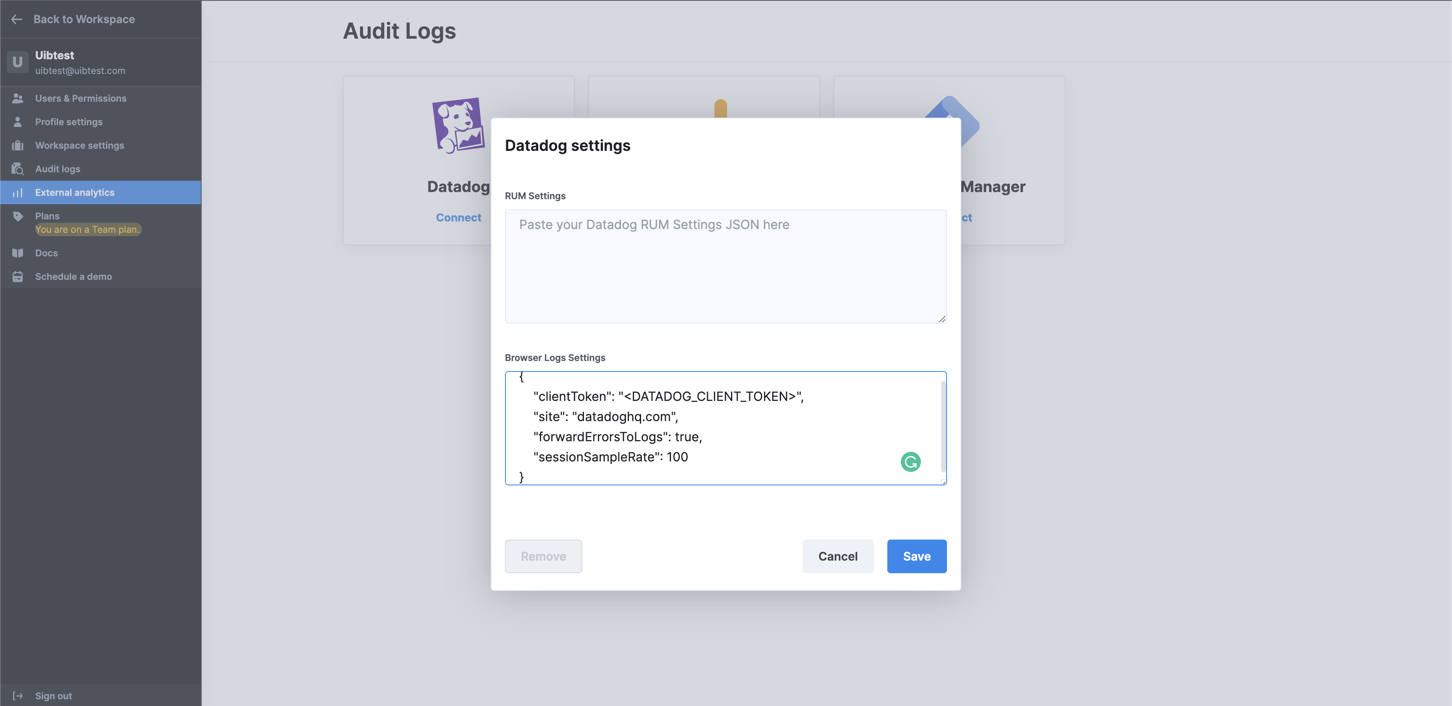Viewport: 1452px width, 706px height.
Task: Click the External analytics bar chart icon
Action: [x=18, y=193]
